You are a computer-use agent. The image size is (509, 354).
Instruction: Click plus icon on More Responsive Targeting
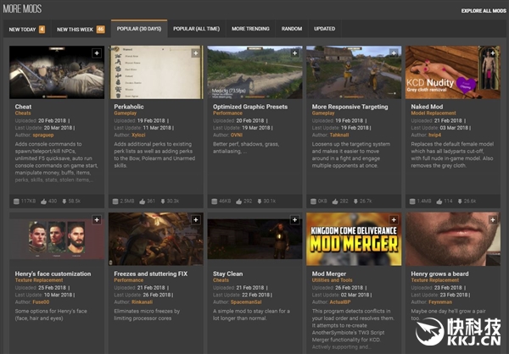[394, 53]
